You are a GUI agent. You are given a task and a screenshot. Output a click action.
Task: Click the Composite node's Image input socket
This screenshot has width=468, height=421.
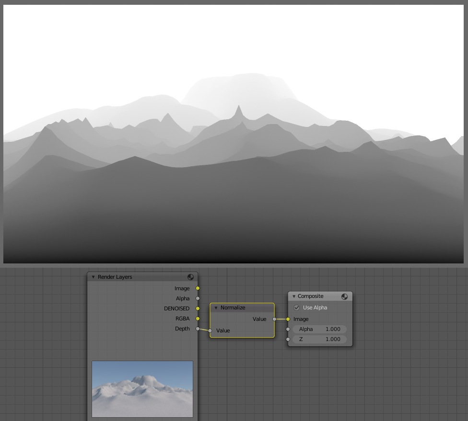[x=288, y=319]
